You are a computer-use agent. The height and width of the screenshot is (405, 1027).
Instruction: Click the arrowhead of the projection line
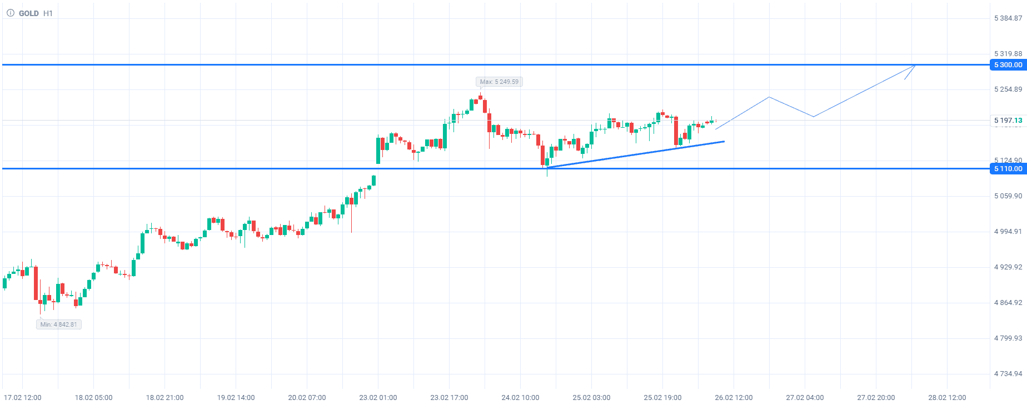914,66
